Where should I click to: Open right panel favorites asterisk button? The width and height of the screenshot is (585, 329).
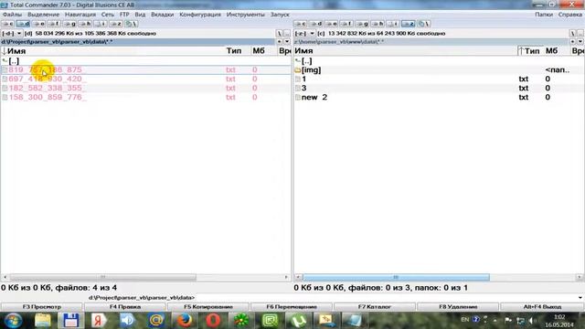click(573, 42)
